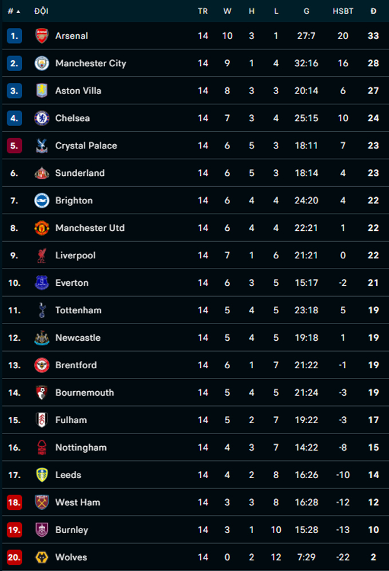Click Burnley's 15:28 goals cell

click(307, 530)
